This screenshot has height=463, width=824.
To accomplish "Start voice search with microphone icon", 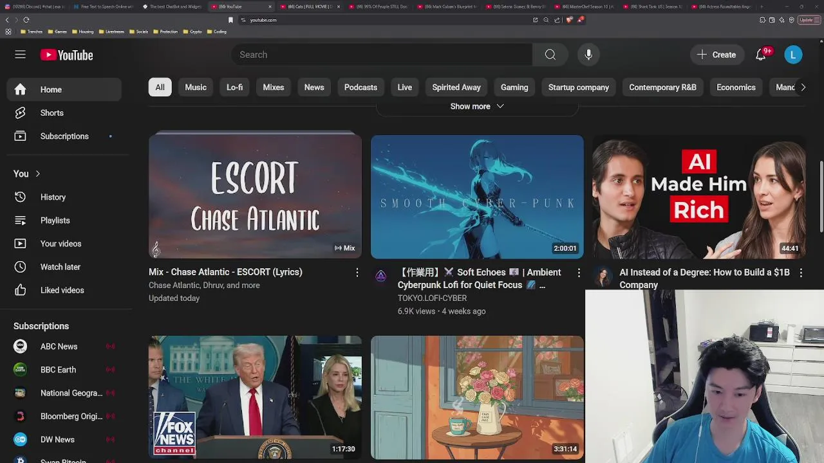I will pos(588,55).
